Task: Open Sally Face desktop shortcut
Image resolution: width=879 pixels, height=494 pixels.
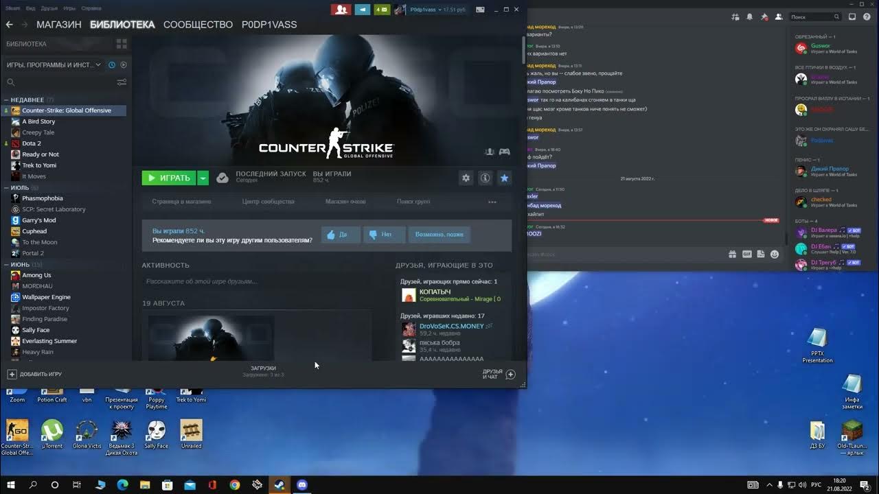Action: [x=157, y=434]
